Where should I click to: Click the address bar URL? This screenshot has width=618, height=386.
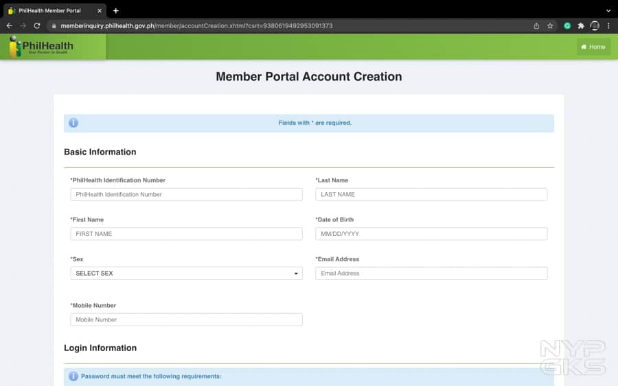[x=196, y=26]
